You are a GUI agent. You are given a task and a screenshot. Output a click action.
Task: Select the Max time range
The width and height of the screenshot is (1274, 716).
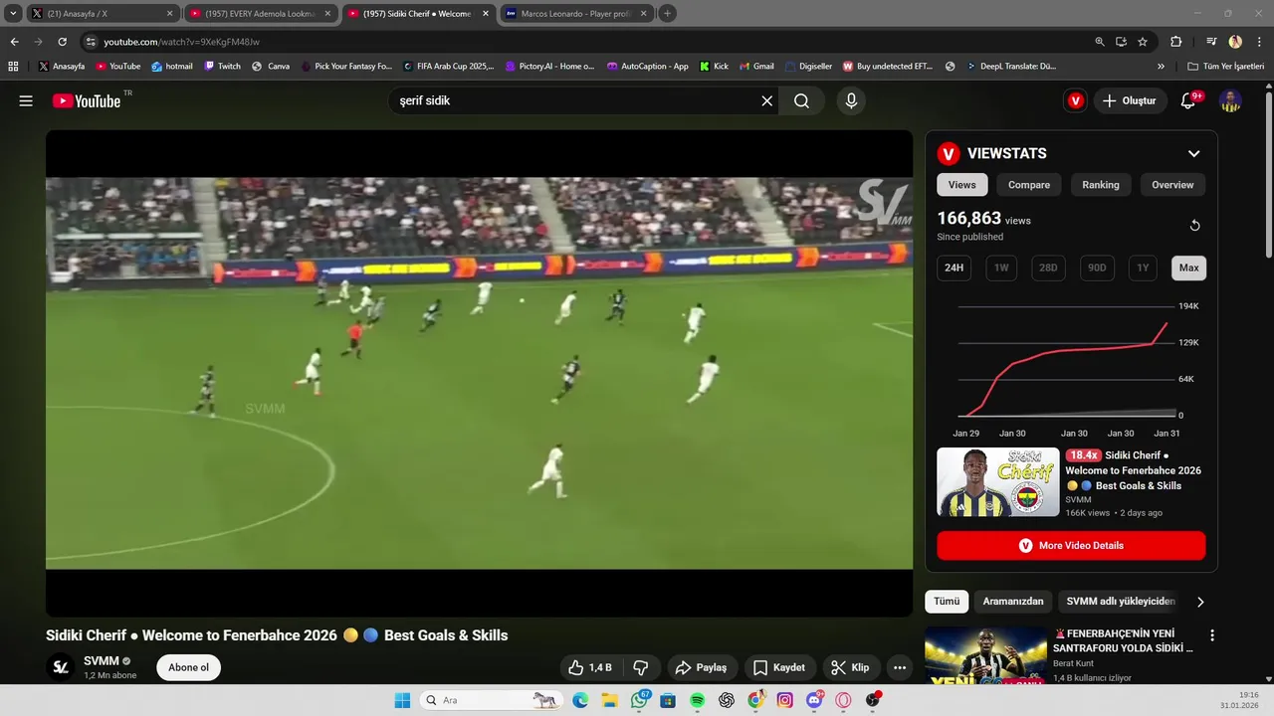tap(1189, 268)
